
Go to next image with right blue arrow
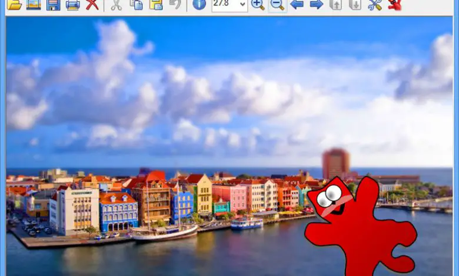317,4
